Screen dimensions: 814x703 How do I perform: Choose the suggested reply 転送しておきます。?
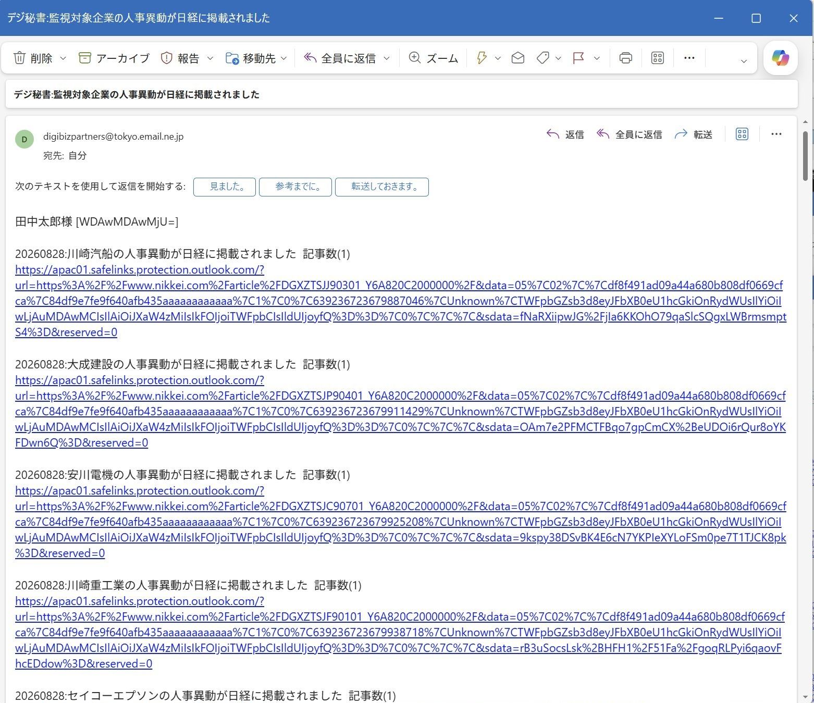[382, 187]
